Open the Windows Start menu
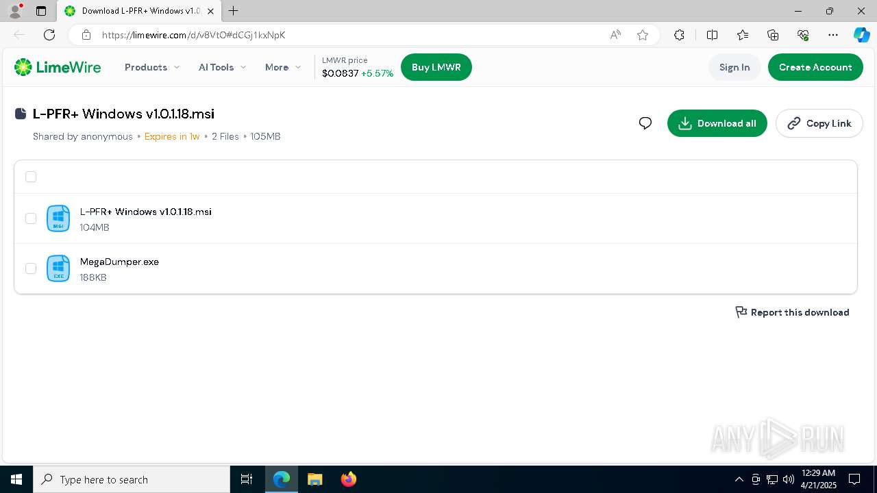877x493 pixels. pos(16,479)
